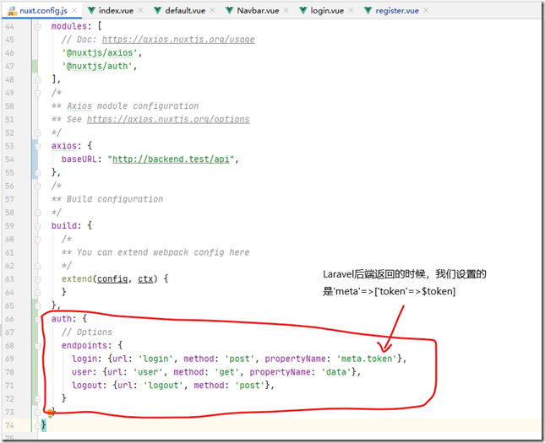Screen dimensions: 545x443
Task: Click the Vue icon on default.vue tab
Action: [158, 10]
